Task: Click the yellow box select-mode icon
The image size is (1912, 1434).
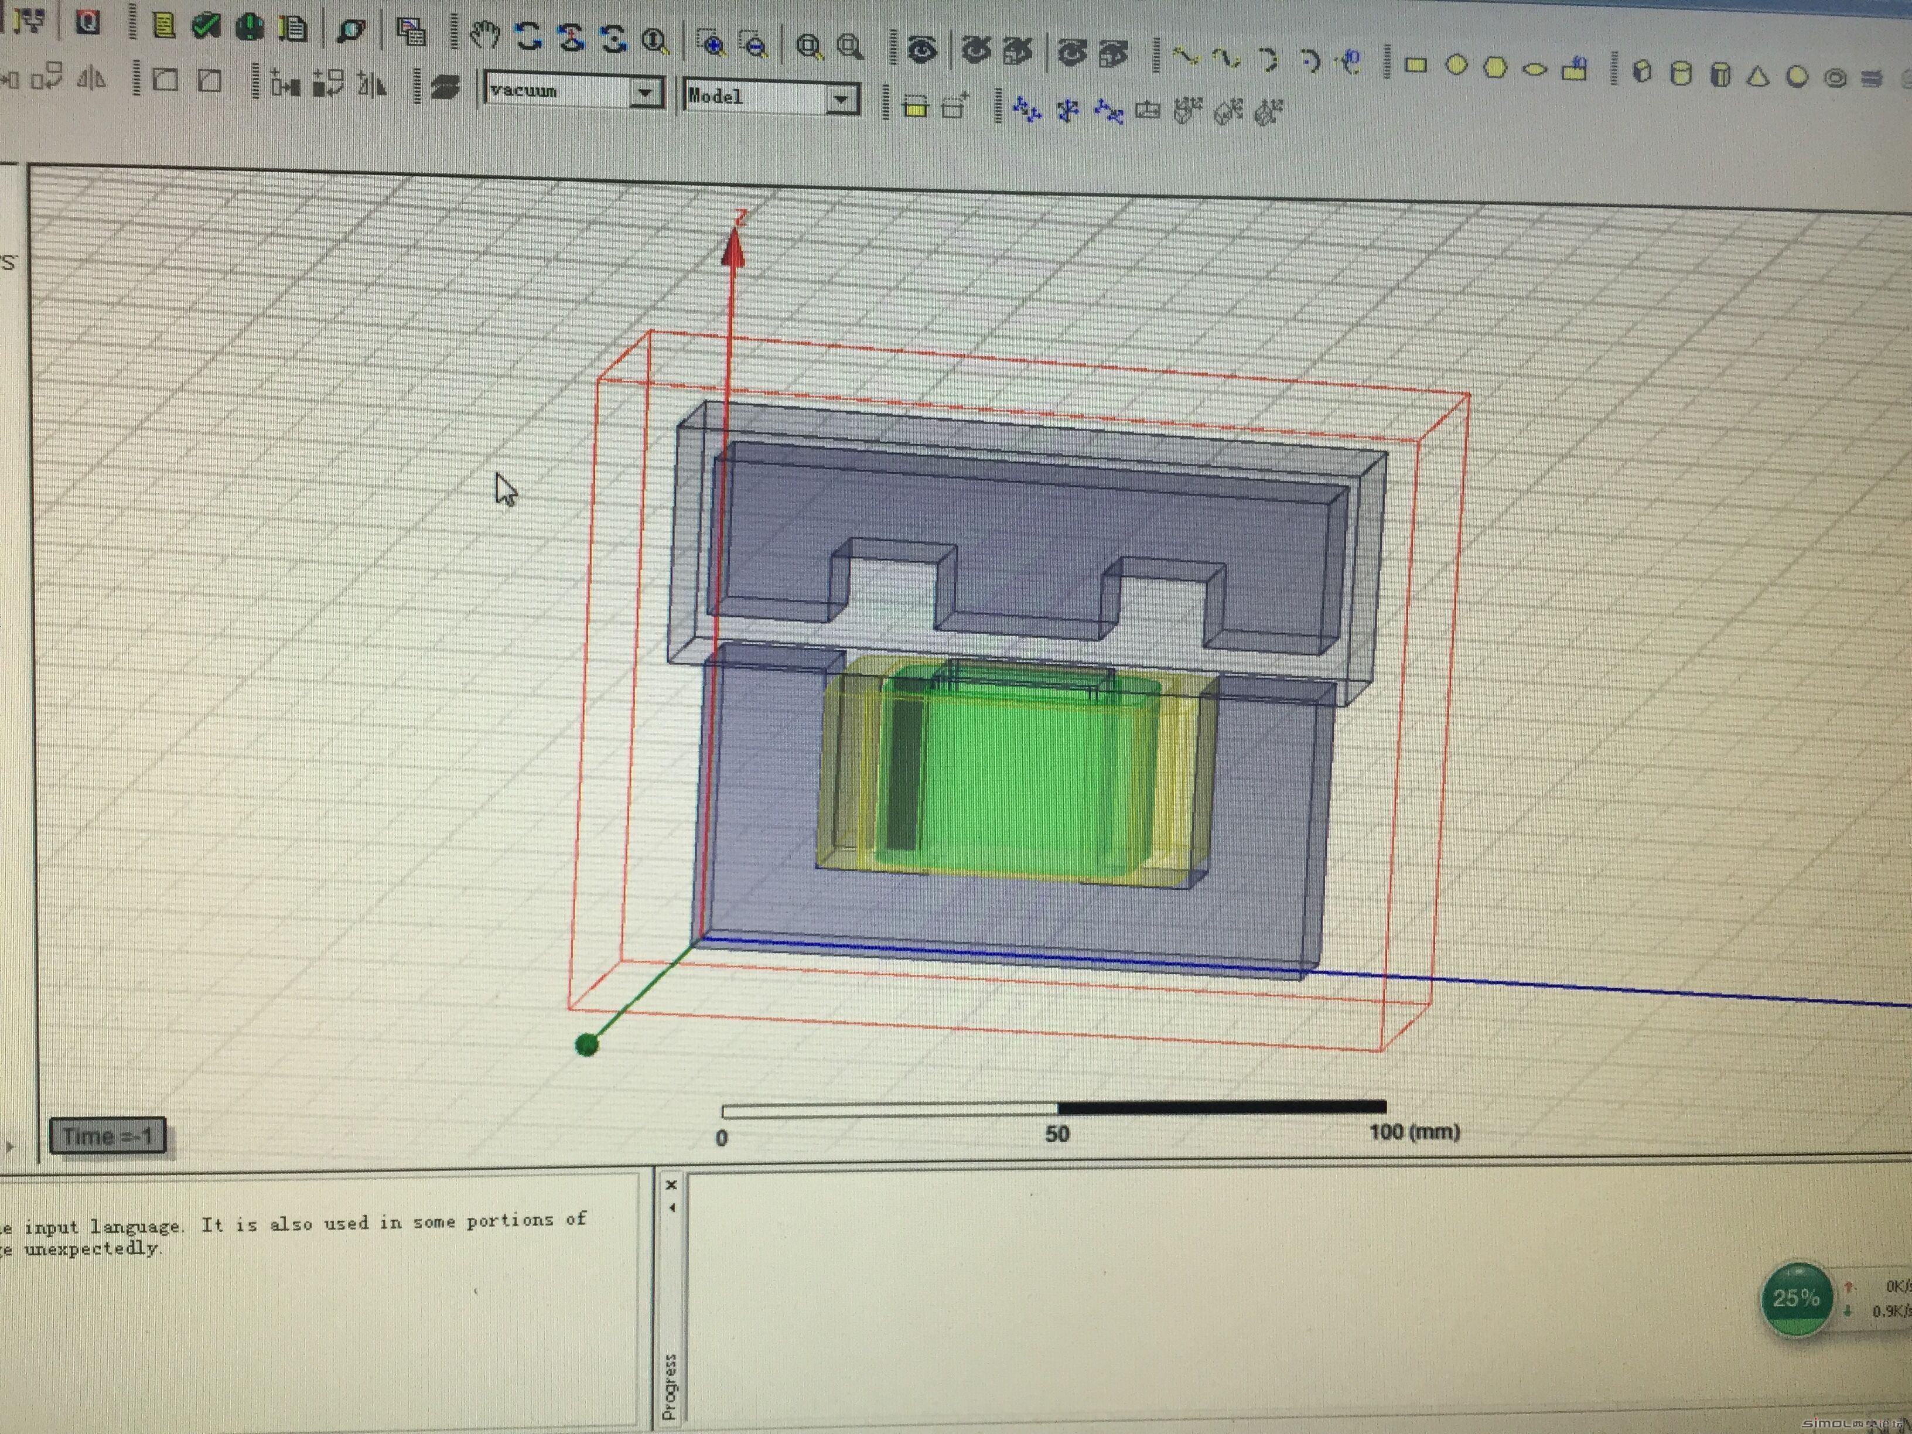Action: coord(916,106)
